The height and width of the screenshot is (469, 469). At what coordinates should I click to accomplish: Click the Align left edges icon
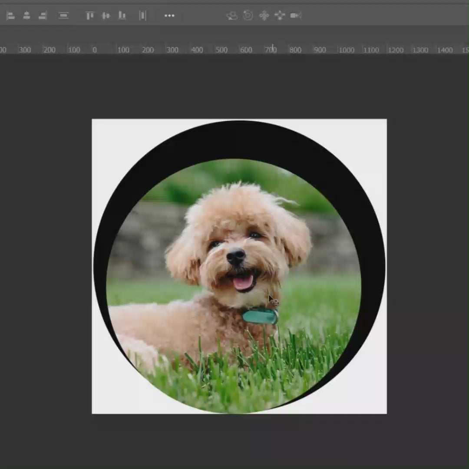click(x=11, y=16)
